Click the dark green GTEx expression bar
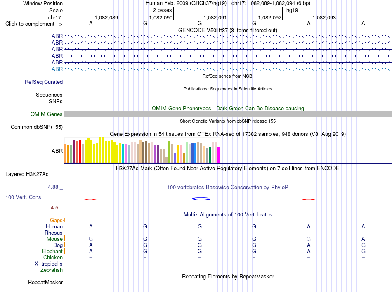The image size is (392, 292). (210, 154)
